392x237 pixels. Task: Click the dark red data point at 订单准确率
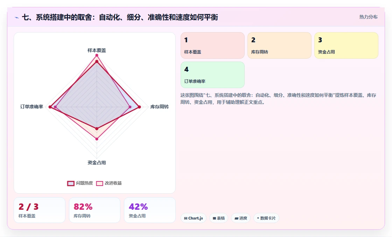pyautogui.click(x=50, y=107)
